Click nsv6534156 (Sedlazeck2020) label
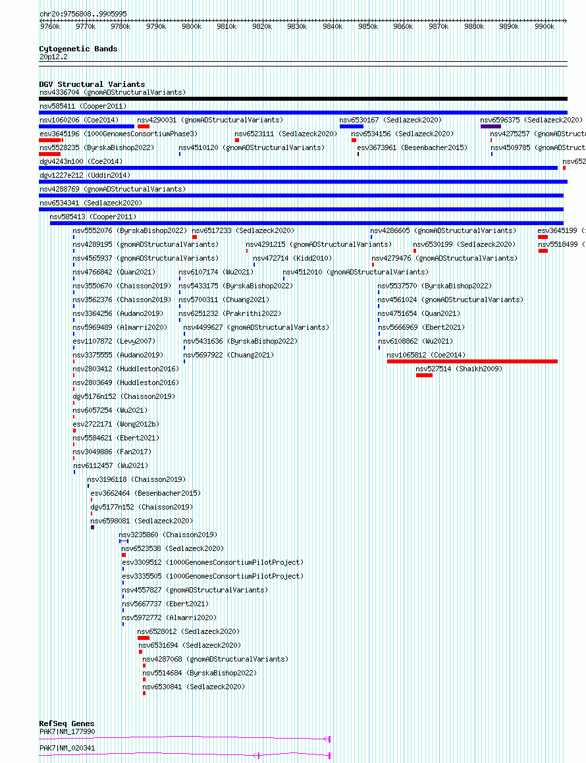 [402, 134]
